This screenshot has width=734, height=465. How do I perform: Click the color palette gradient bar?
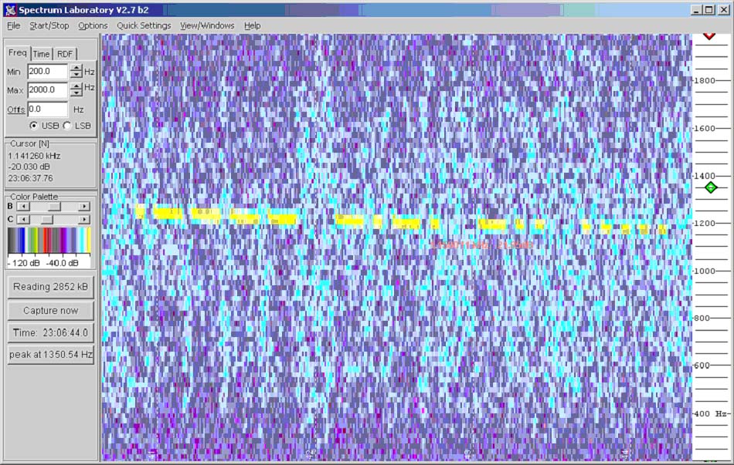[49, 241]
